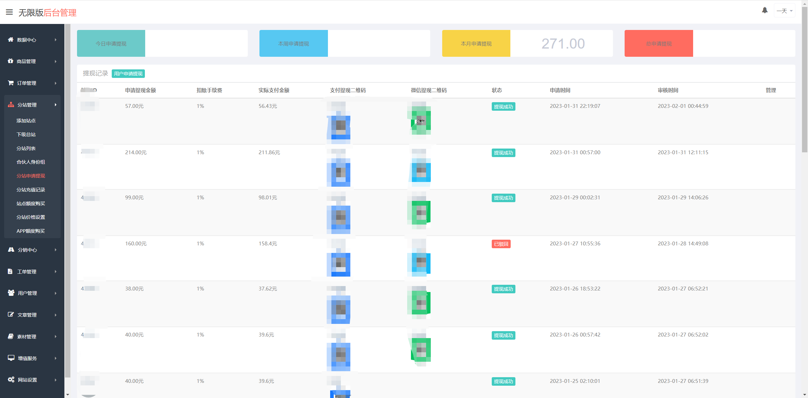Click the 订单管理 cart icon
Image resolution: width=808 pixels, height=398 pixels.
[x=11, y=83]
